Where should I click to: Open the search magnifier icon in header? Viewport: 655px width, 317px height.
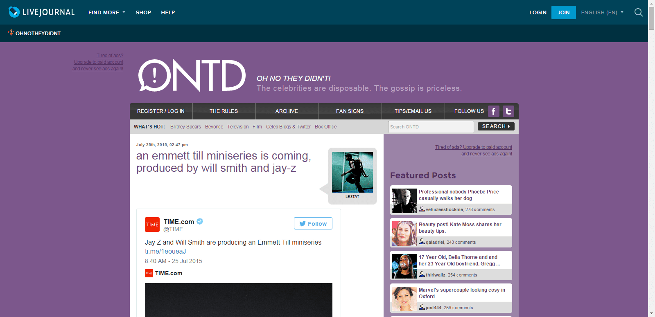tap(638, 12)
